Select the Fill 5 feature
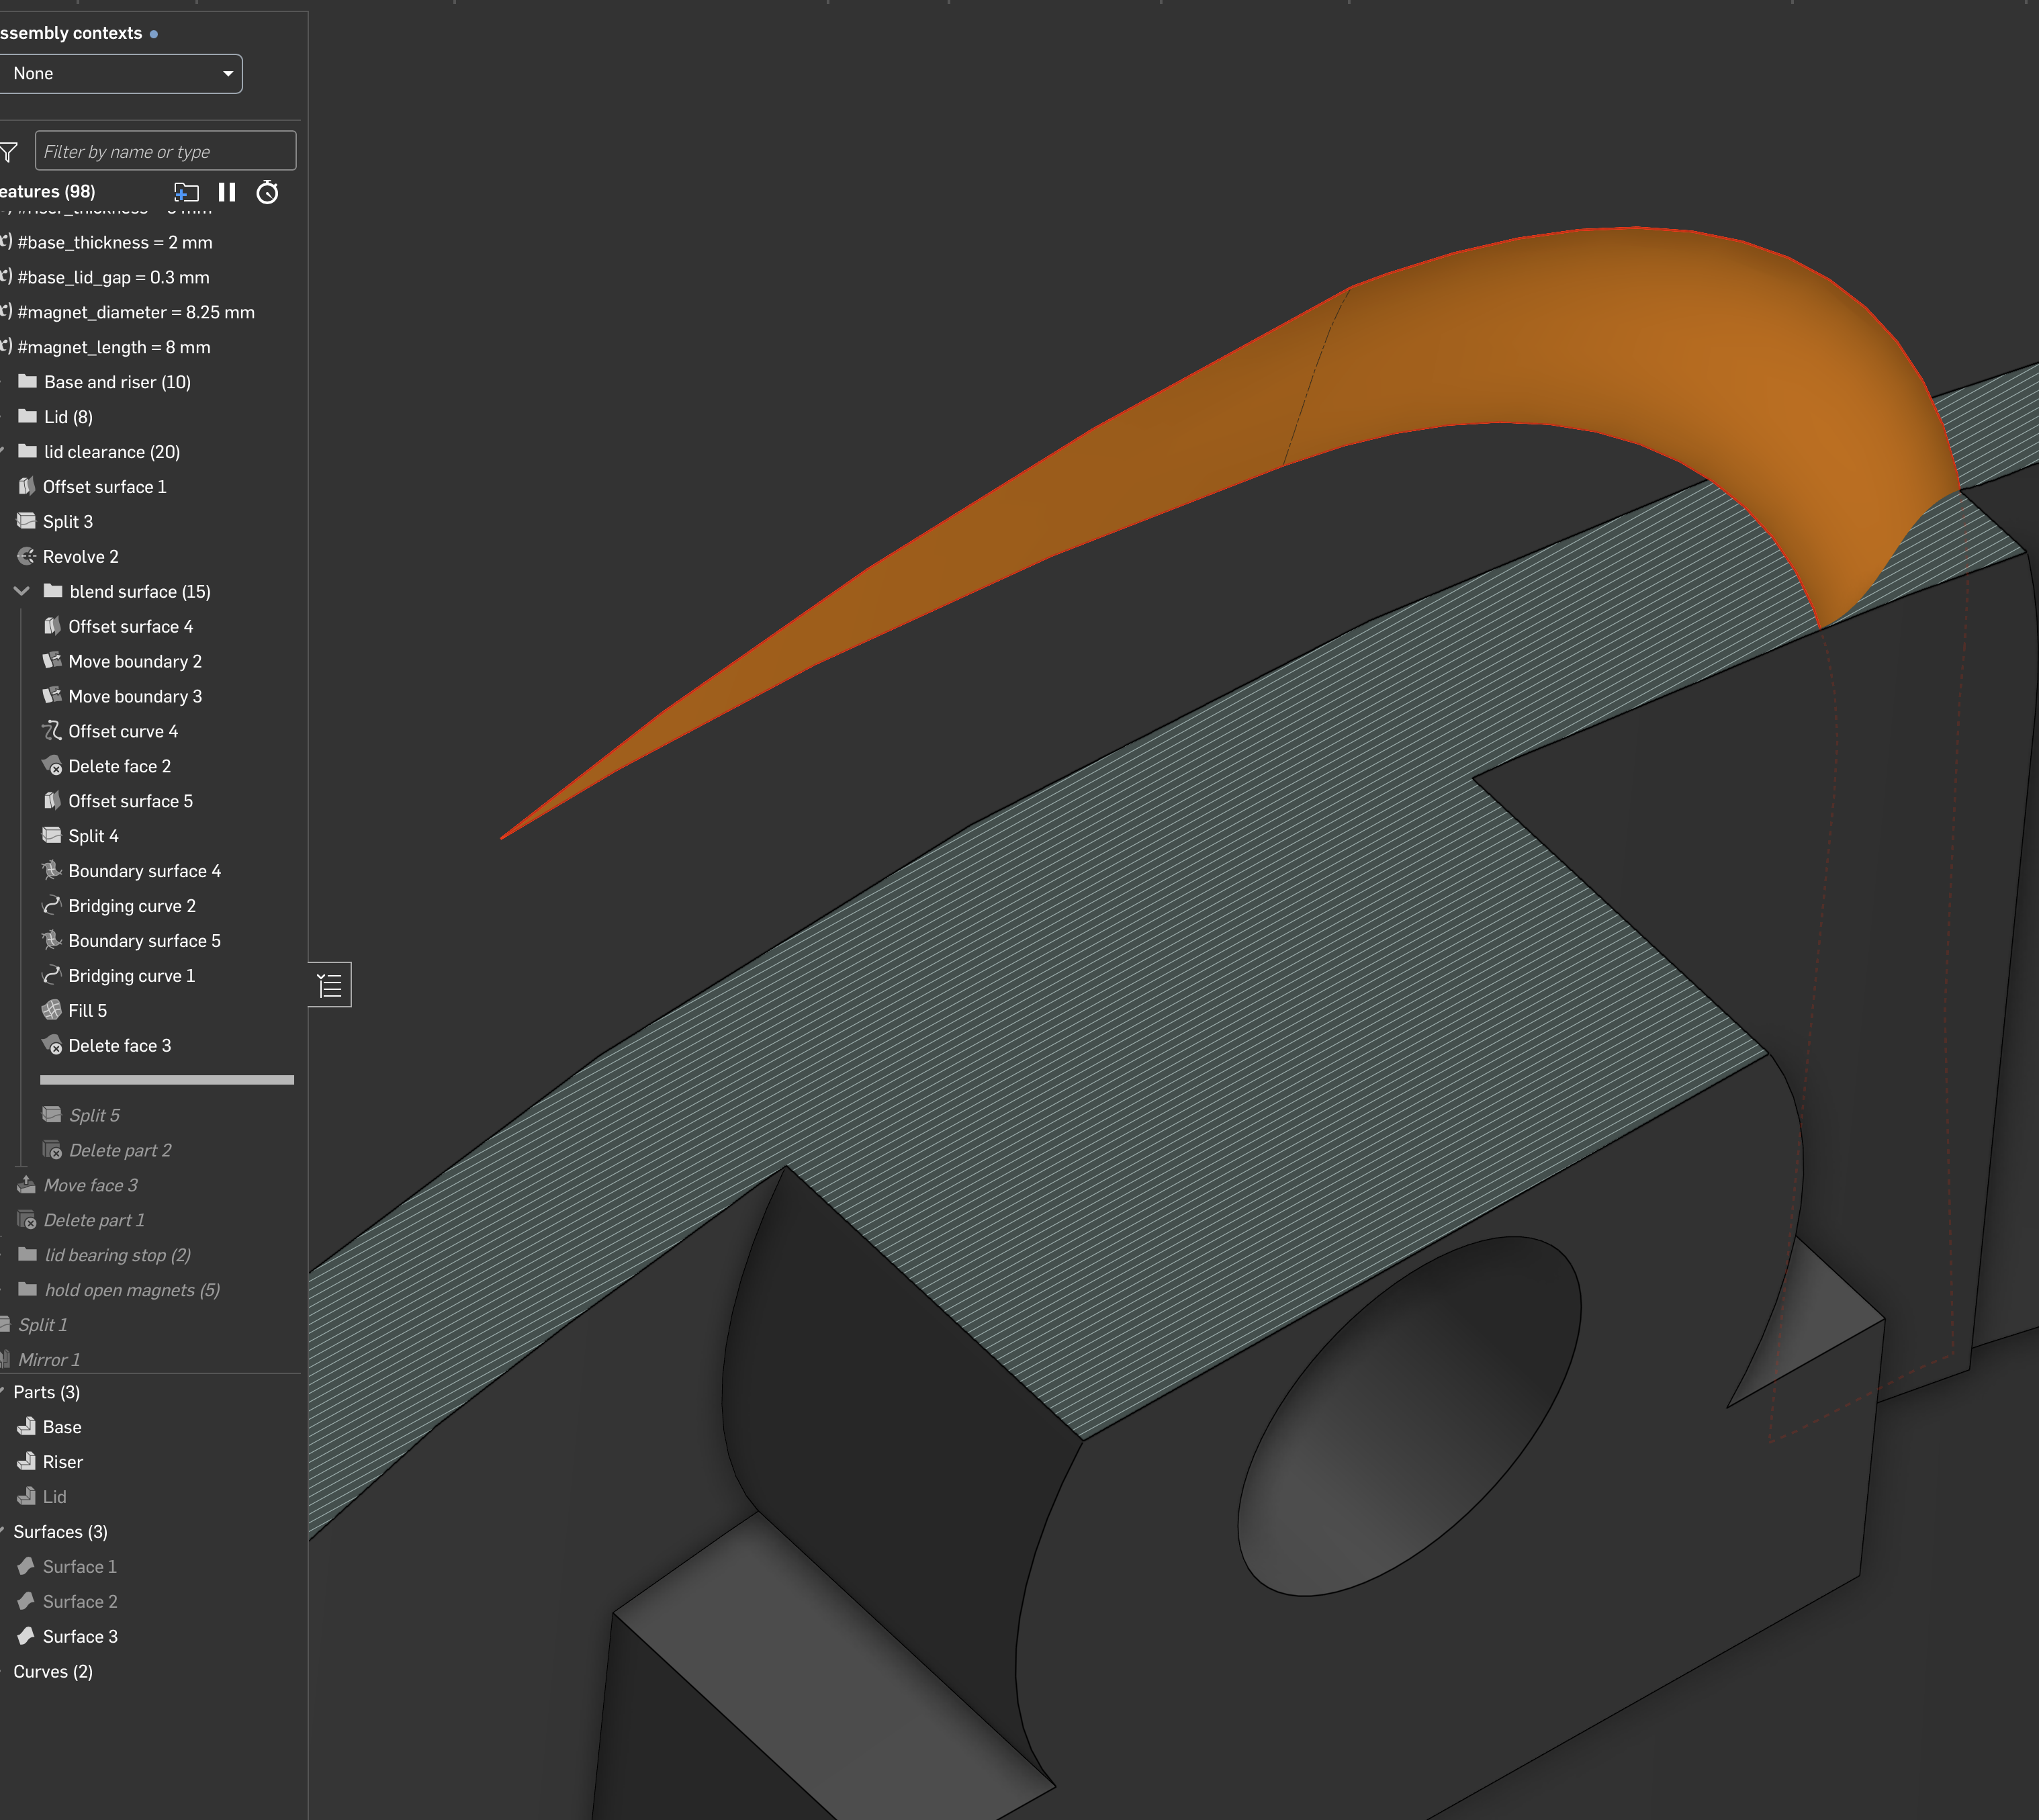Image resolution: width=2039 pixels, height=1820 pixels. coord(87,1011)
